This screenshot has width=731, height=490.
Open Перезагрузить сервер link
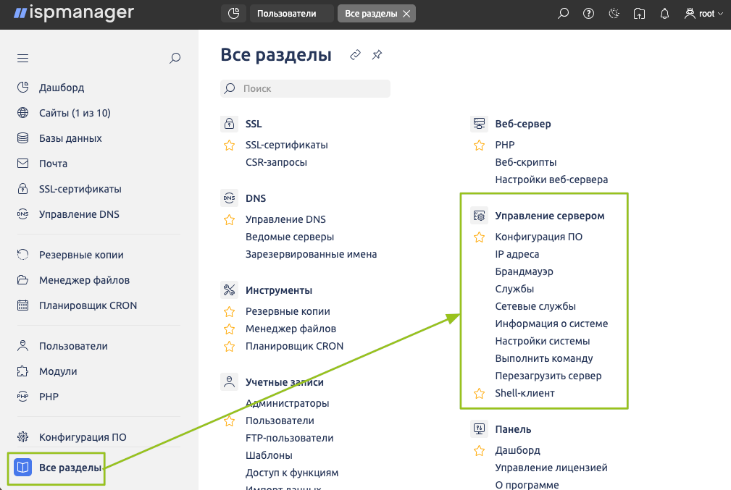548,376
